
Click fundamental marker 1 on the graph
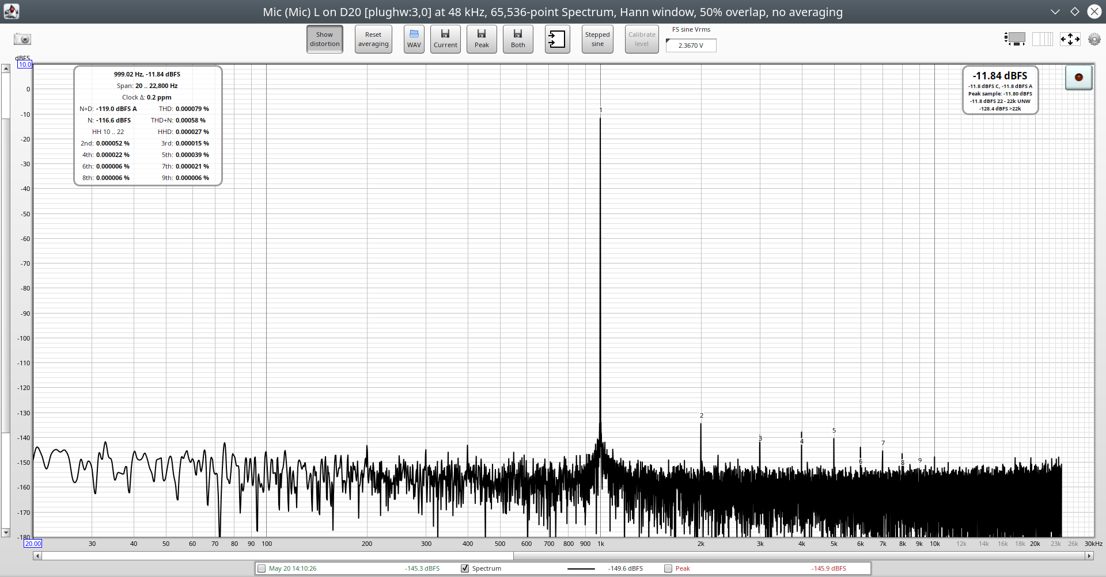click(601, 110)
